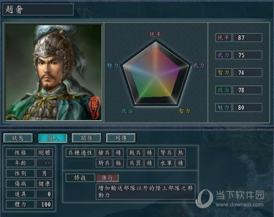Click the 體力 value 100
The width and height of the screenshot is (274, 217).
point(44,204)
